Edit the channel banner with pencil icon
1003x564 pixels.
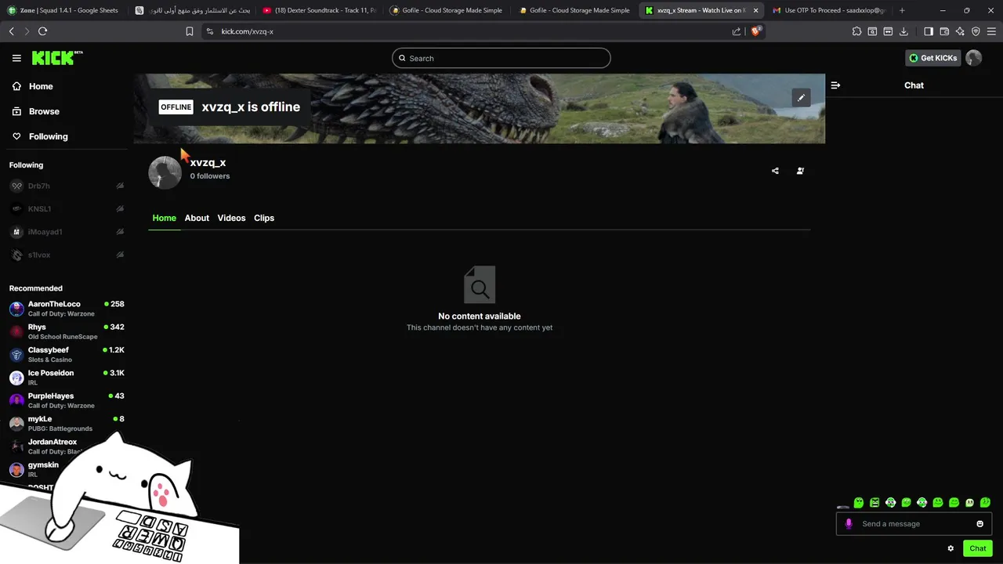coord(801,97)
